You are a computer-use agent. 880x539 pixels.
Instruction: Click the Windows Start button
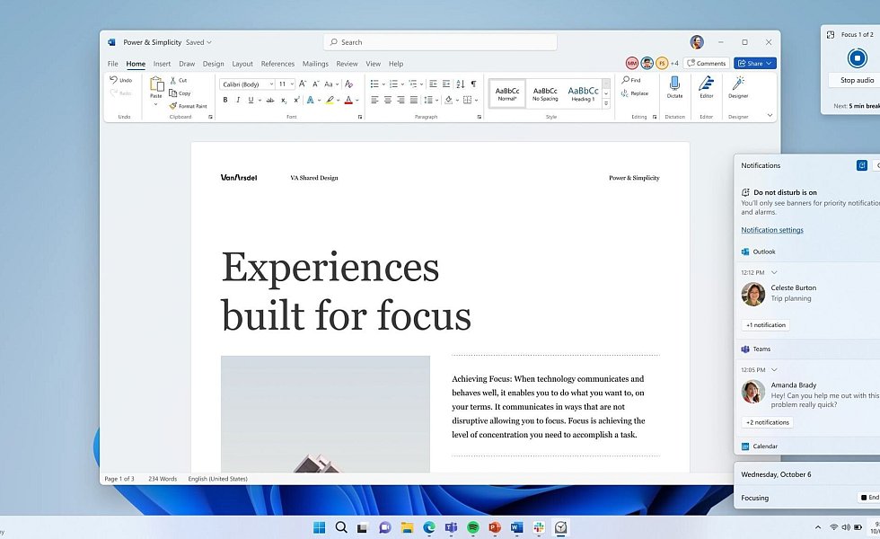tap(320, 527)
